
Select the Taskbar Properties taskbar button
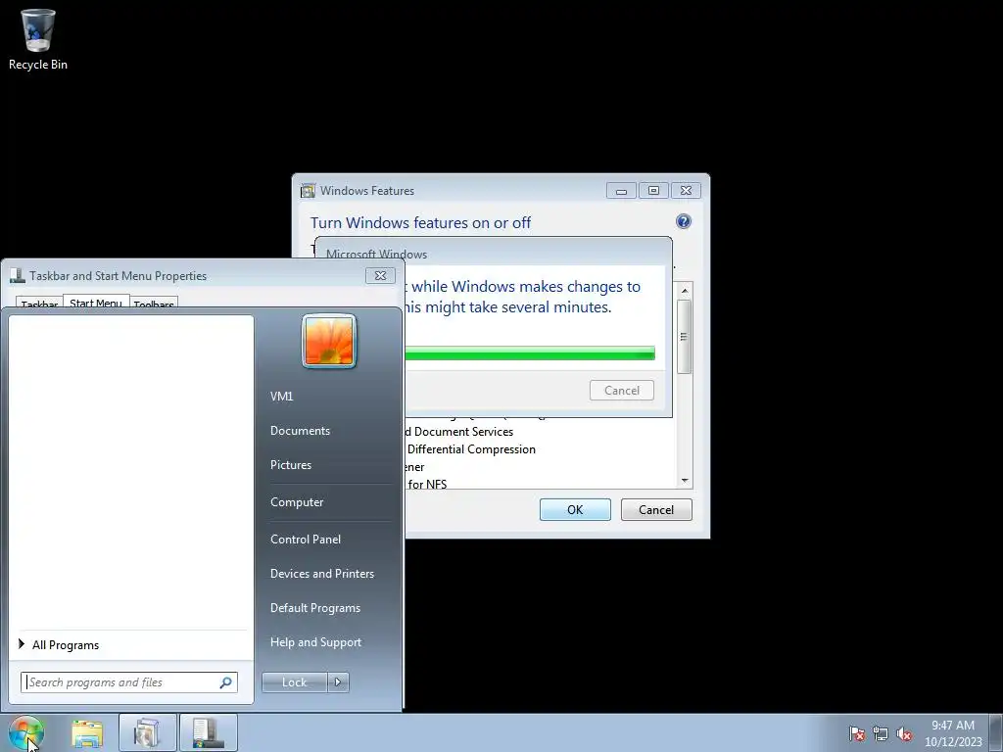209,732
